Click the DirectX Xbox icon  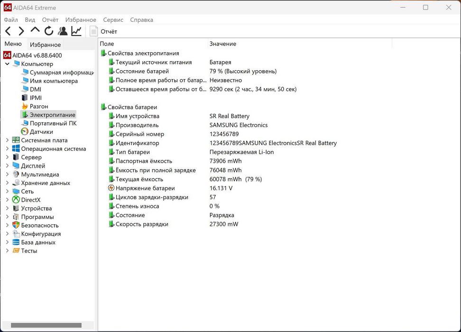tap(16, 200)
